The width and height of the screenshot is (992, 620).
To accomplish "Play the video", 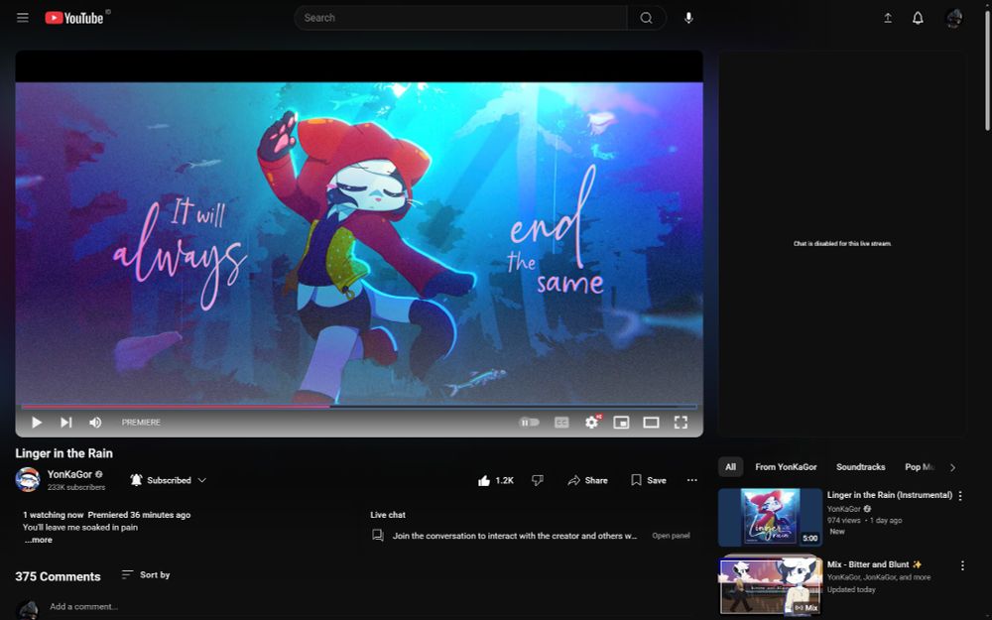I will tap(36, 422).
